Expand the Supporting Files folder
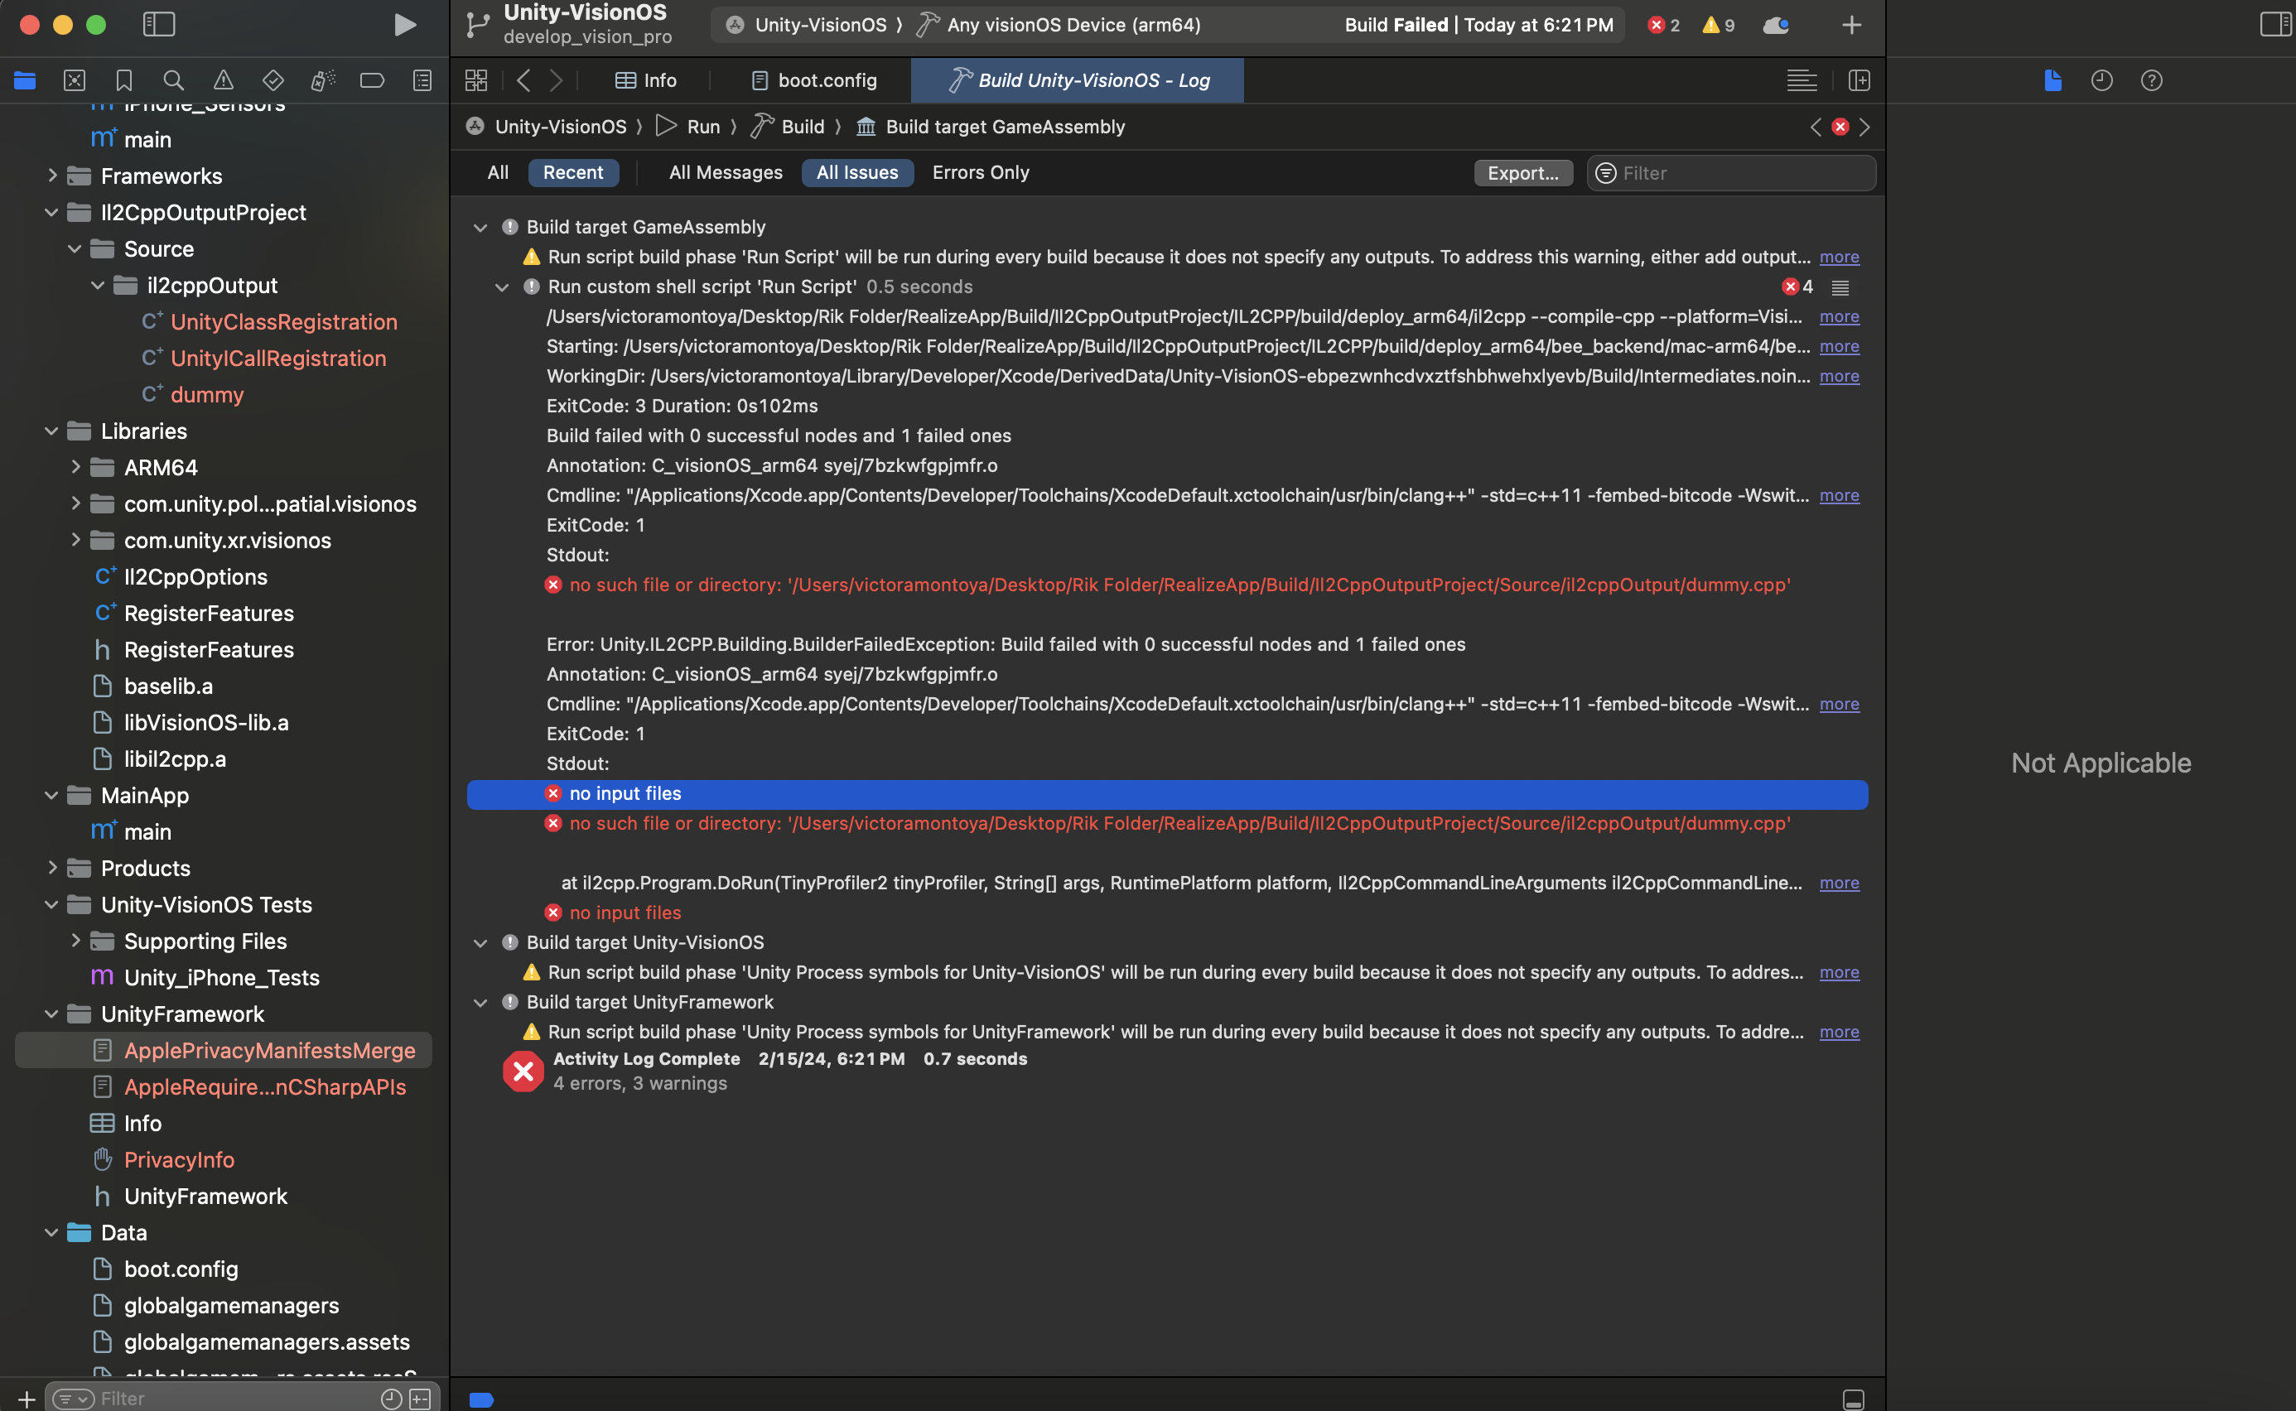The height and width of the screenshot is (1411, 2296). (75, 941)
